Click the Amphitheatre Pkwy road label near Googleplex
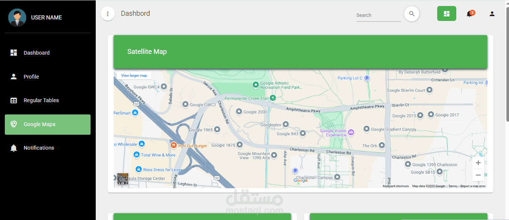The width and height of the screenshot is (509, 220). click(x=303, y=110)
